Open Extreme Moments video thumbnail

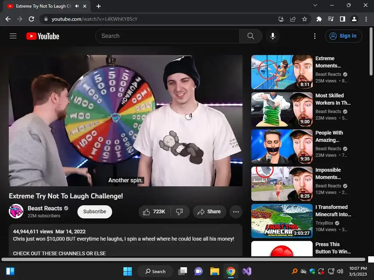tap(282, 72)
